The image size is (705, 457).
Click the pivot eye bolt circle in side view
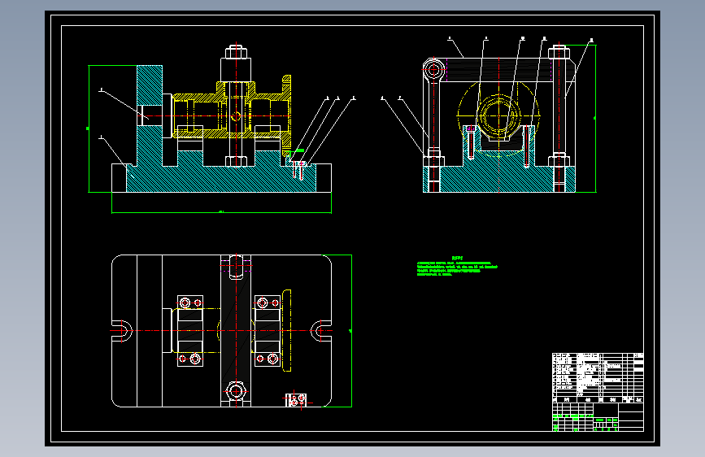(433, 70)
